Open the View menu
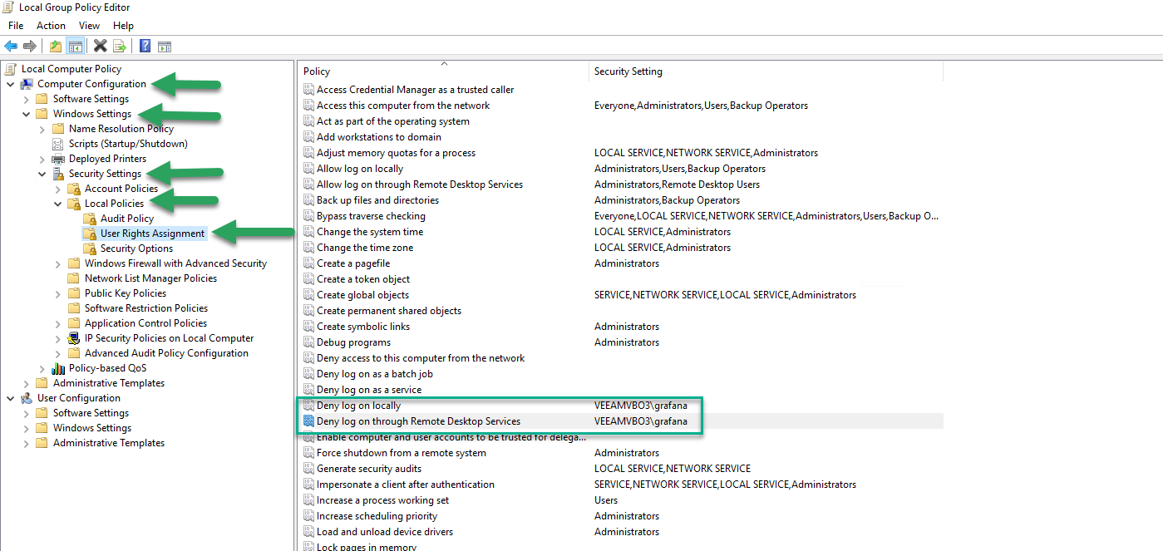1163x551 pixels. coord(89,26)
